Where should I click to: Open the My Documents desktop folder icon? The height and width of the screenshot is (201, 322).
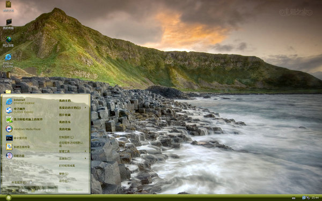(x=9, y=6)
